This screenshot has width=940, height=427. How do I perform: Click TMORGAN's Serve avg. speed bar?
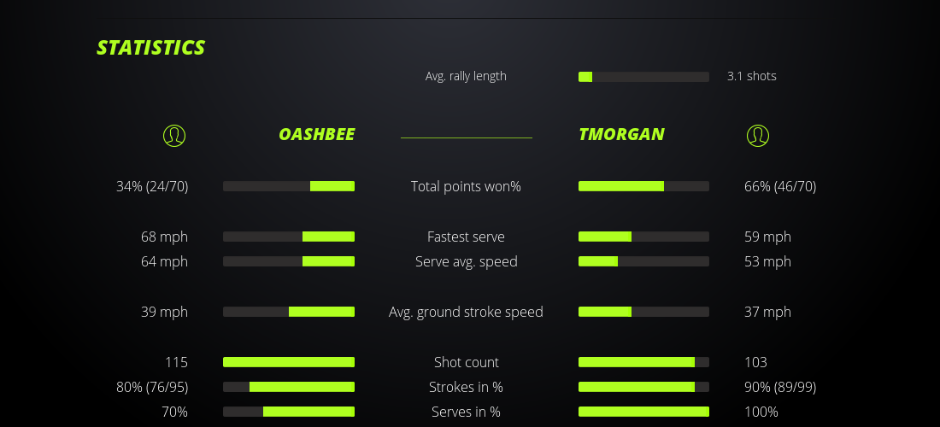click(643, 261)
